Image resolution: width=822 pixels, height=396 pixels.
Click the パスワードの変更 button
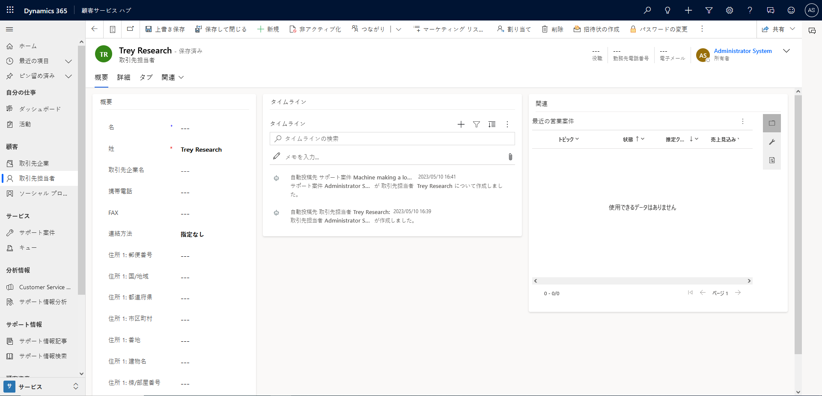[x=658, y=29]
